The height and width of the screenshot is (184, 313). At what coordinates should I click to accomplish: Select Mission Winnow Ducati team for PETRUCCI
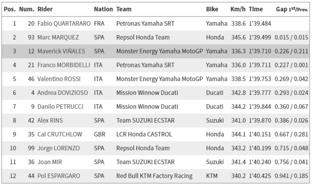click(147, 107)
